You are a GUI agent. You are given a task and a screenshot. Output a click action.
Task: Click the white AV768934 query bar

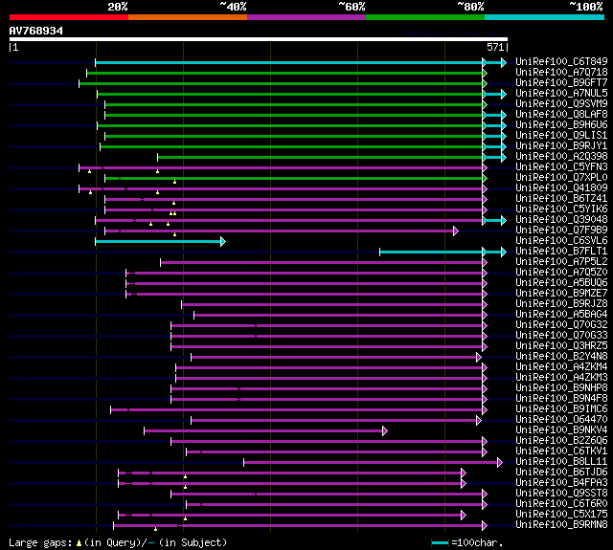[x=259, y=39]
